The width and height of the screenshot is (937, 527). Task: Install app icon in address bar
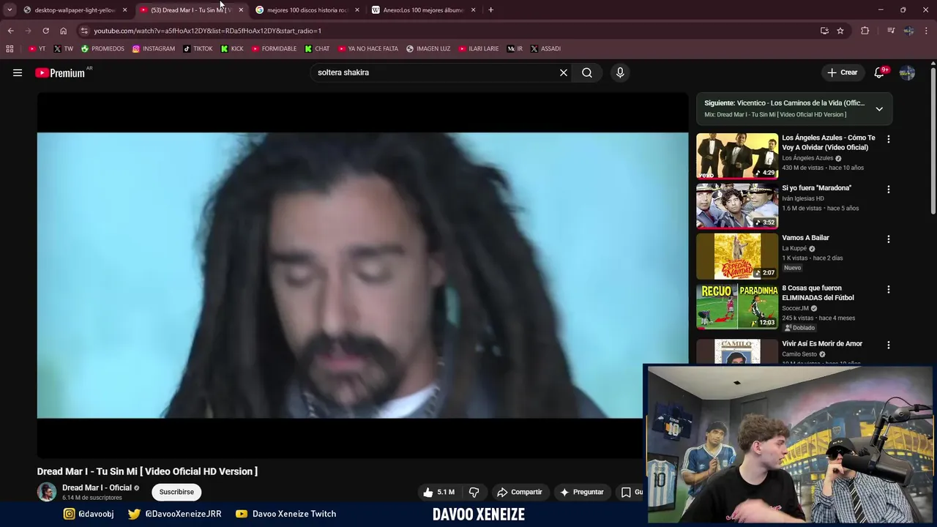[x=824, y=31]
